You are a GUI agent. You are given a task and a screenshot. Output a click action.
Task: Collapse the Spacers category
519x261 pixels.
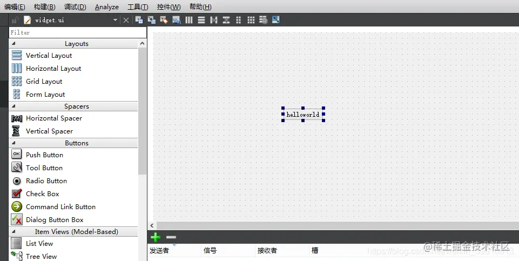pyautogui.click(x=14, y=106)
